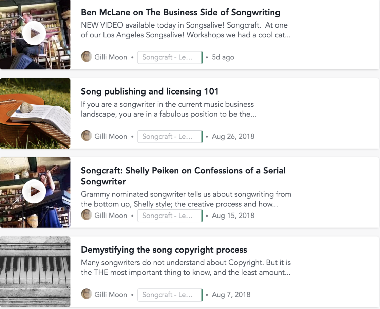380x309 pixels.
Task: Click Gilli Moon's avatar on the Ben McLane post
Action: coord(87,57)
